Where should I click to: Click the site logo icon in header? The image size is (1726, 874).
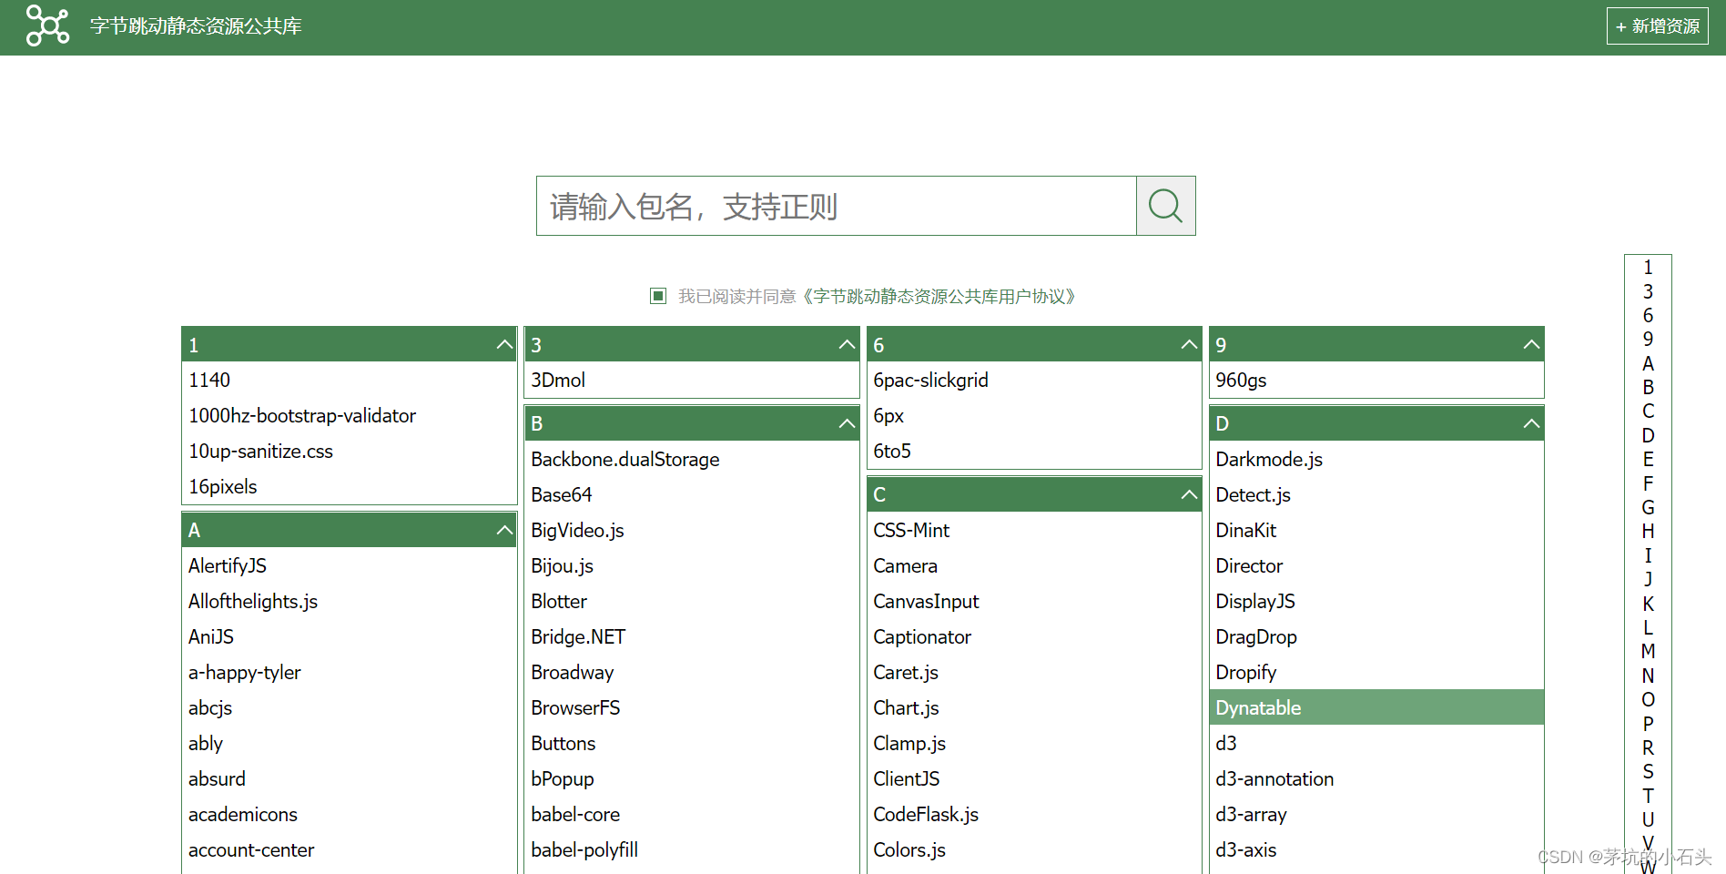tap(47, 25)
